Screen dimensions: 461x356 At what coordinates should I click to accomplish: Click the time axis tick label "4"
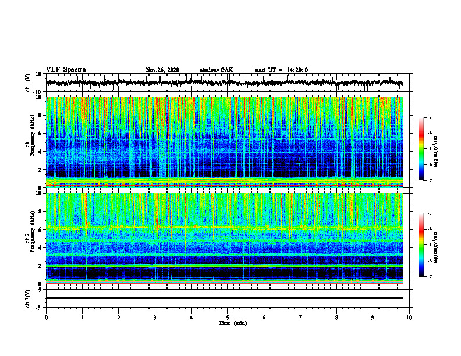(x=192, y=318)
